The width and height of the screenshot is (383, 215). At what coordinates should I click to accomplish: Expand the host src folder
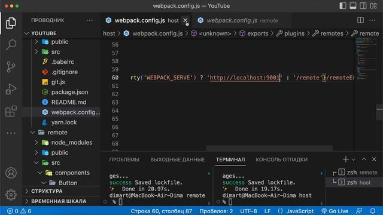tap(56, 52)
